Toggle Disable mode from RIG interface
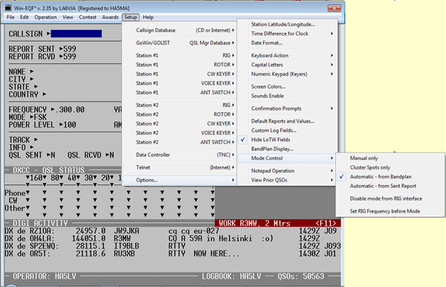 (x=390, y=199)
